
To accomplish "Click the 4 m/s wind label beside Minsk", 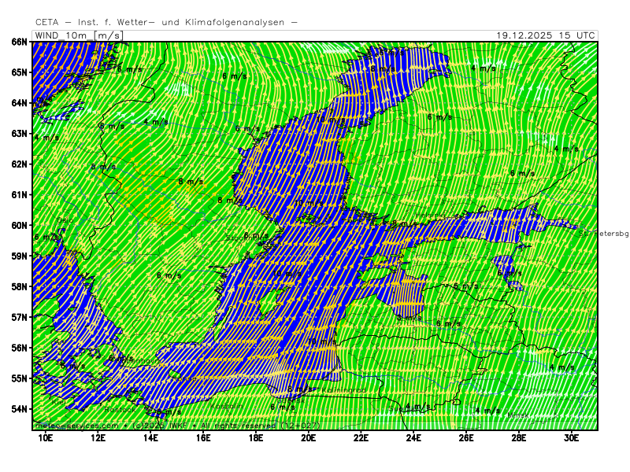I will point(487,411).
